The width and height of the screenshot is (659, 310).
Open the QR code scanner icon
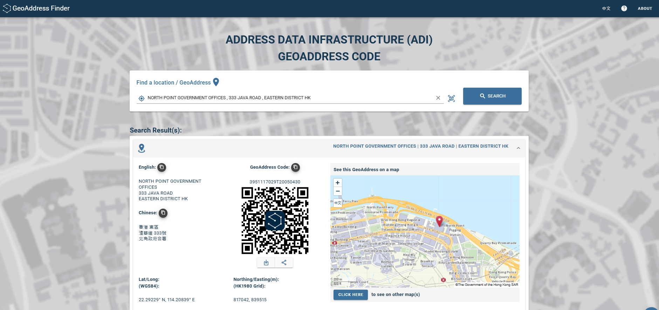[x=451, y=98]
